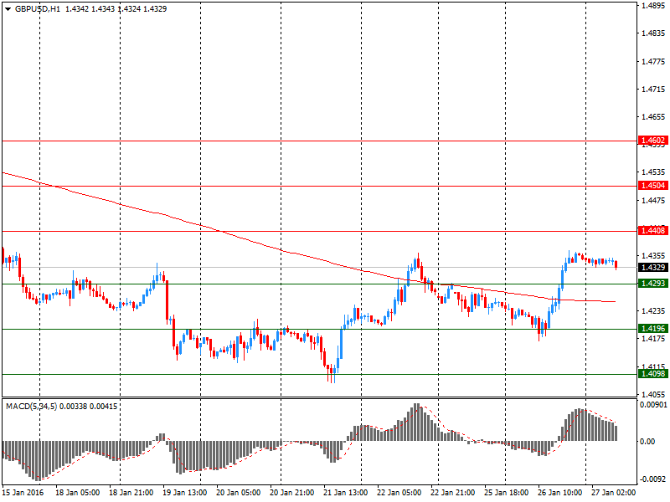Screen dimensions: 670x502
Task: Select the green horizontal line at 1.4098
Action: 320,374
